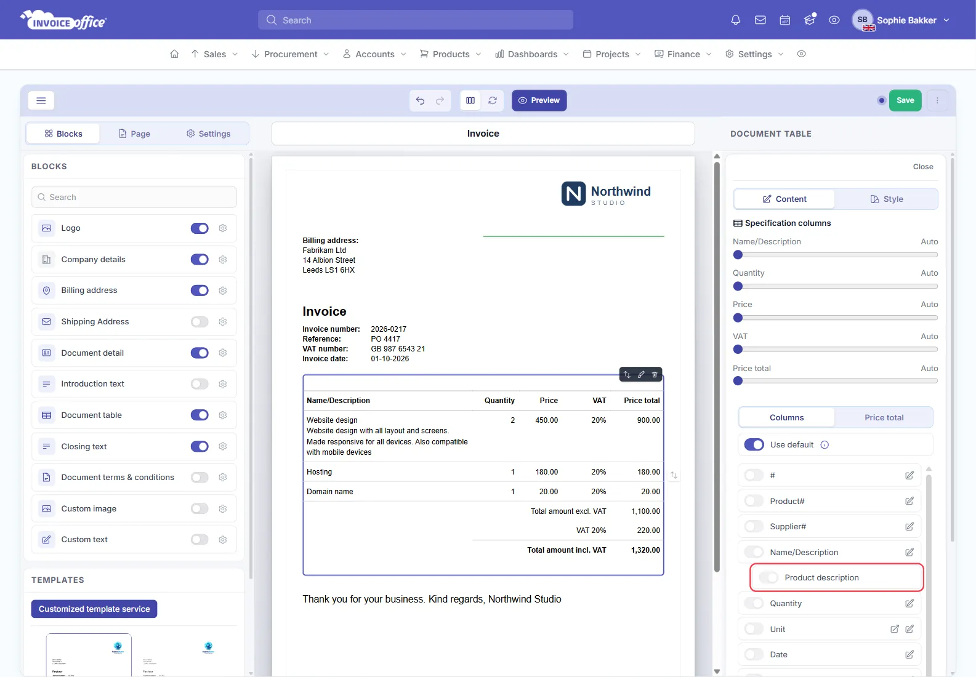Adjust the Name/Description width slider
Image resolution: width=976 pixels, height=677 pixels.
coord(836,255)
